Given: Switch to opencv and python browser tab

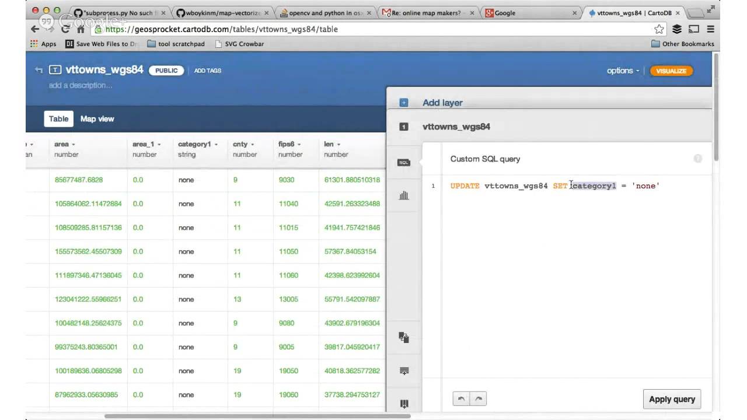Looking at the screenshot, I should [x=326, y=12].
